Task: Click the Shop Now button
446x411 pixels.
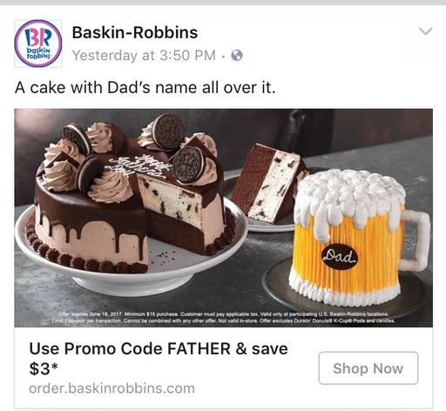Action: 368,368
